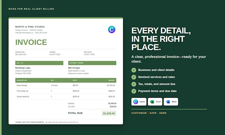Screen dimensions: 225x135
Task: Click the clear, professional invoice subtitle
Action: point(169,59)
